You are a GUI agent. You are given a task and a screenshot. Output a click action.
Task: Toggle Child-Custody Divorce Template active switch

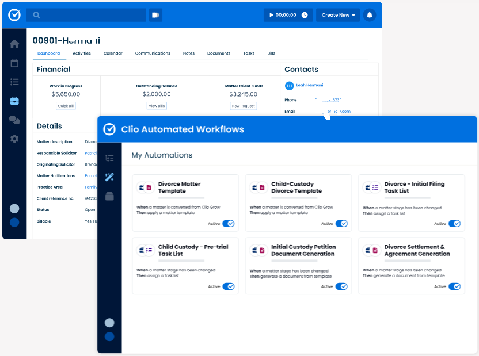(341, 224)
